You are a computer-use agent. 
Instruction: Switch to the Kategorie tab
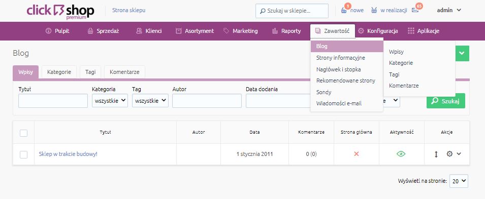(x=59, y=72)
